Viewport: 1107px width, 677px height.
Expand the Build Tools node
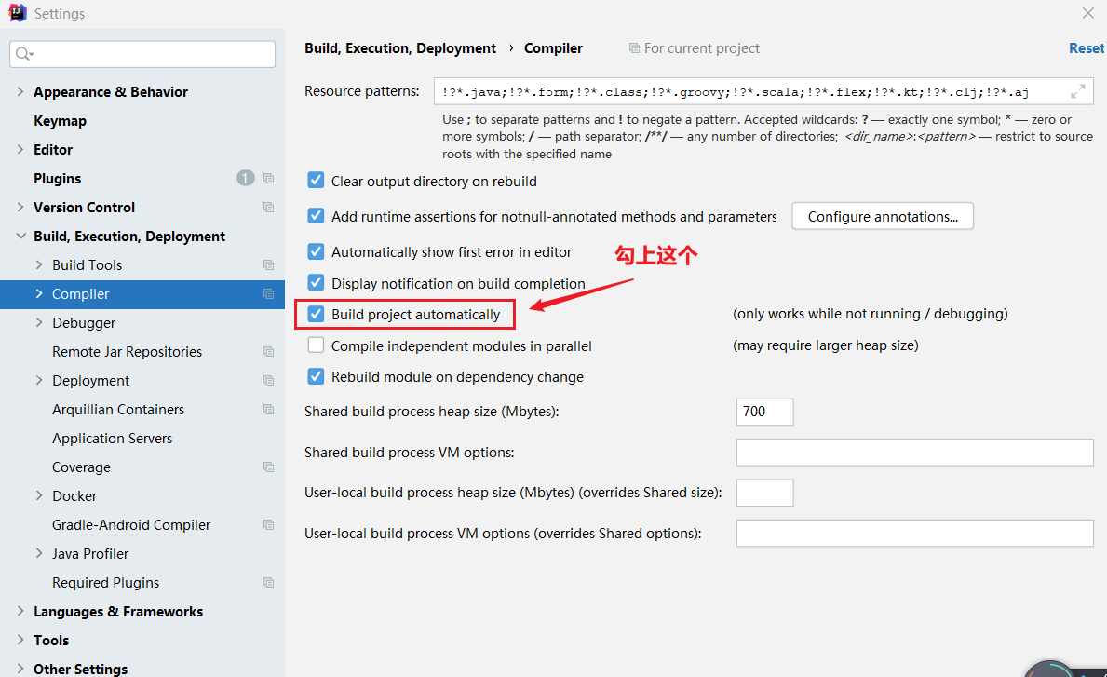tap(39, 265)
